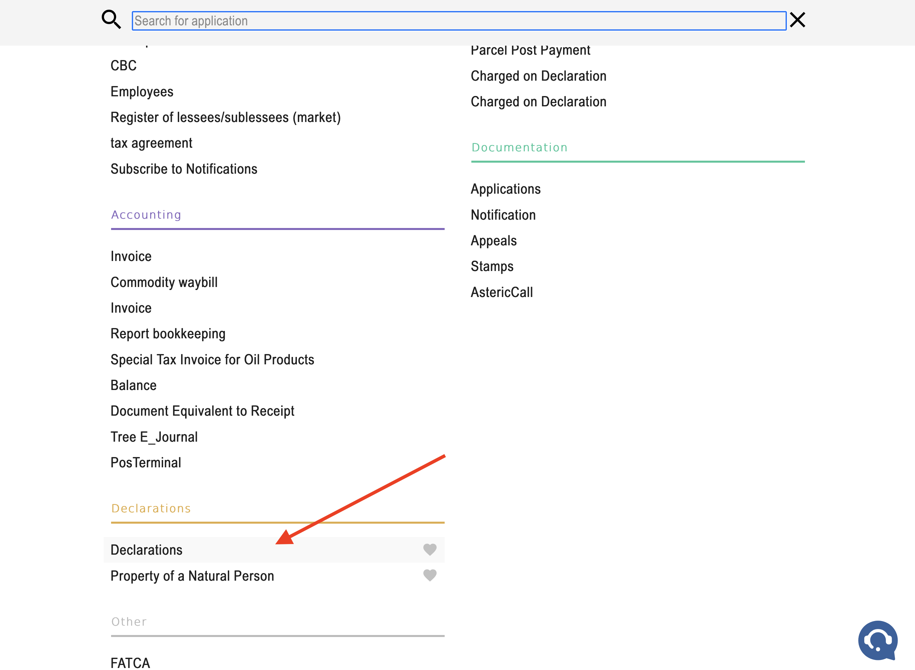Focus the Search for application field
This screenshot has height=670, width=915.
pos(459,21)
